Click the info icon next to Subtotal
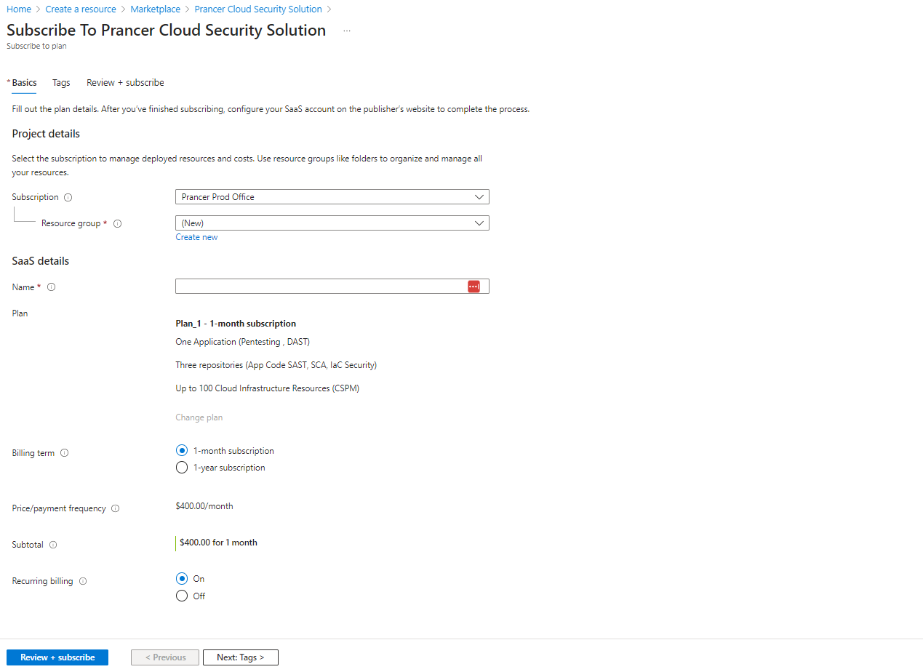The image size is (923, 672). [x=53, y=545]
